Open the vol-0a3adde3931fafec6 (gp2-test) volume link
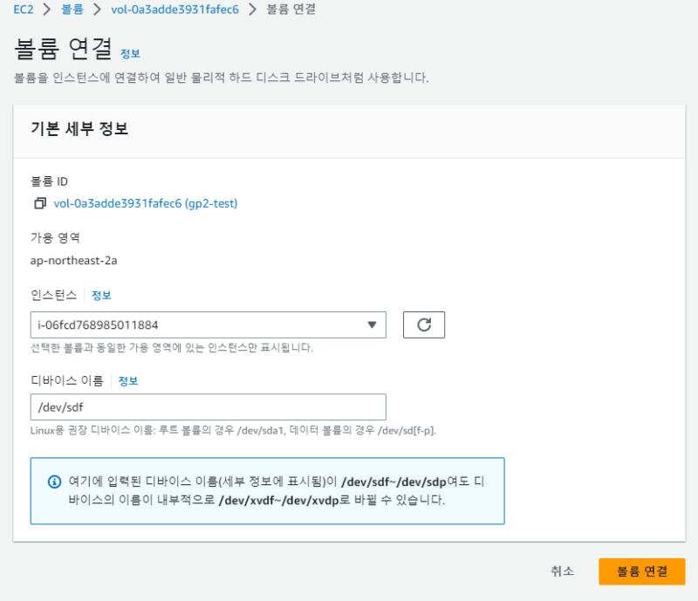Image resolution: width=698 pixels, height=601 pixels. tap(145, 204)
